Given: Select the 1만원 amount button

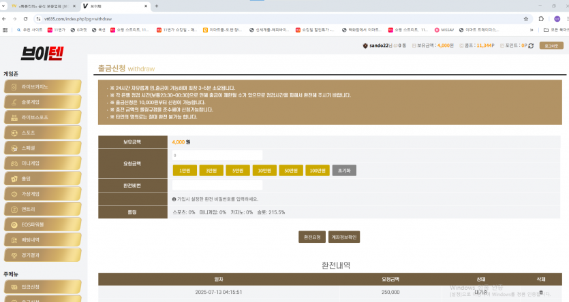Looking at the screenshot, I should pos(185,171).
